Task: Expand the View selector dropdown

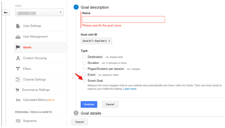Action: coord(40,13)
